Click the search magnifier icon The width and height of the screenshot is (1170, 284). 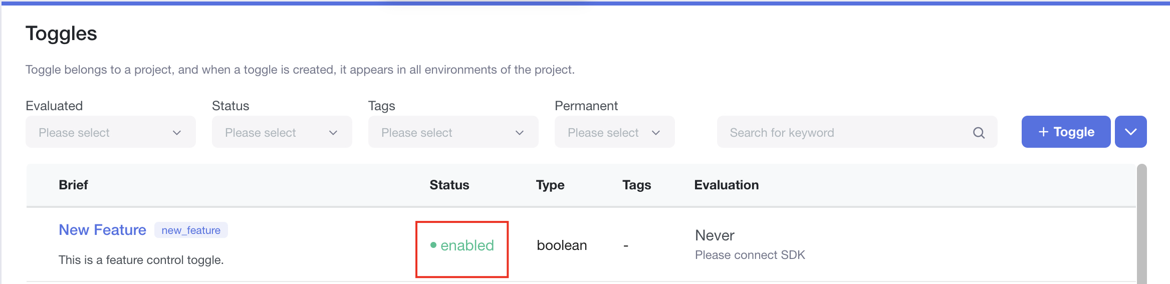tap(979, 133)
